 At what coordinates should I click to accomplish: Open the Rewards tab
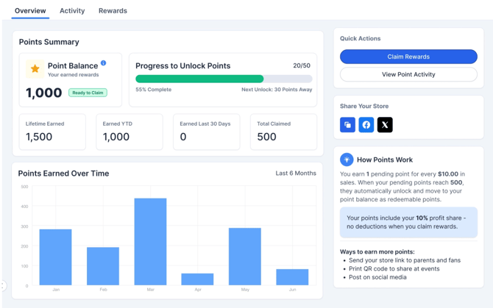click(113, 11)
